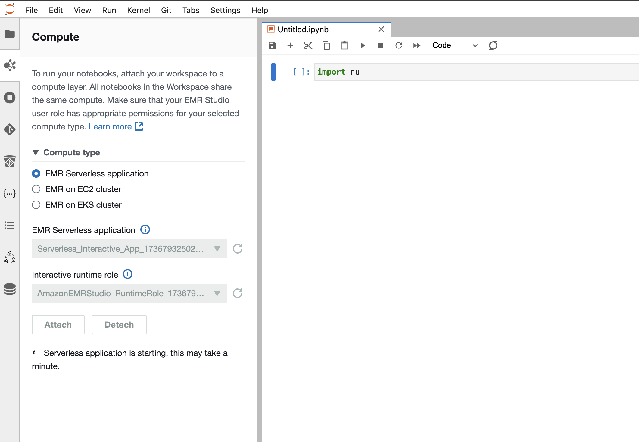The height and width of the screenshot is (442, 639).
Task: Open the code snippets braces icon
Action: pyautogui.click(x=10, y=193)
